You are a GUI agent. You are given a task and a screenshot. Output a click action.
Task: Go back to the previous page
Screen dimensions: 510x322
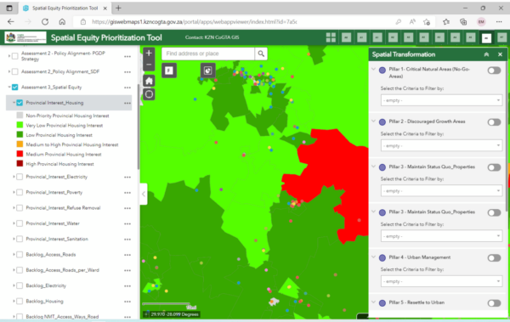click(x=11, y=22)
